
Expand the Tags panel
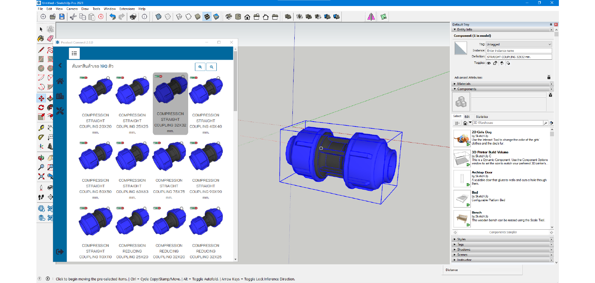(455, 244)
